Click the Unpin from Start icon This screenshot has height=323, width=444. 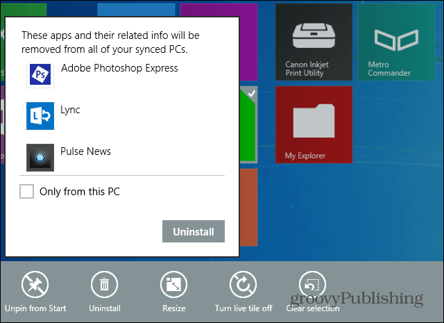[x=35, y=284]
